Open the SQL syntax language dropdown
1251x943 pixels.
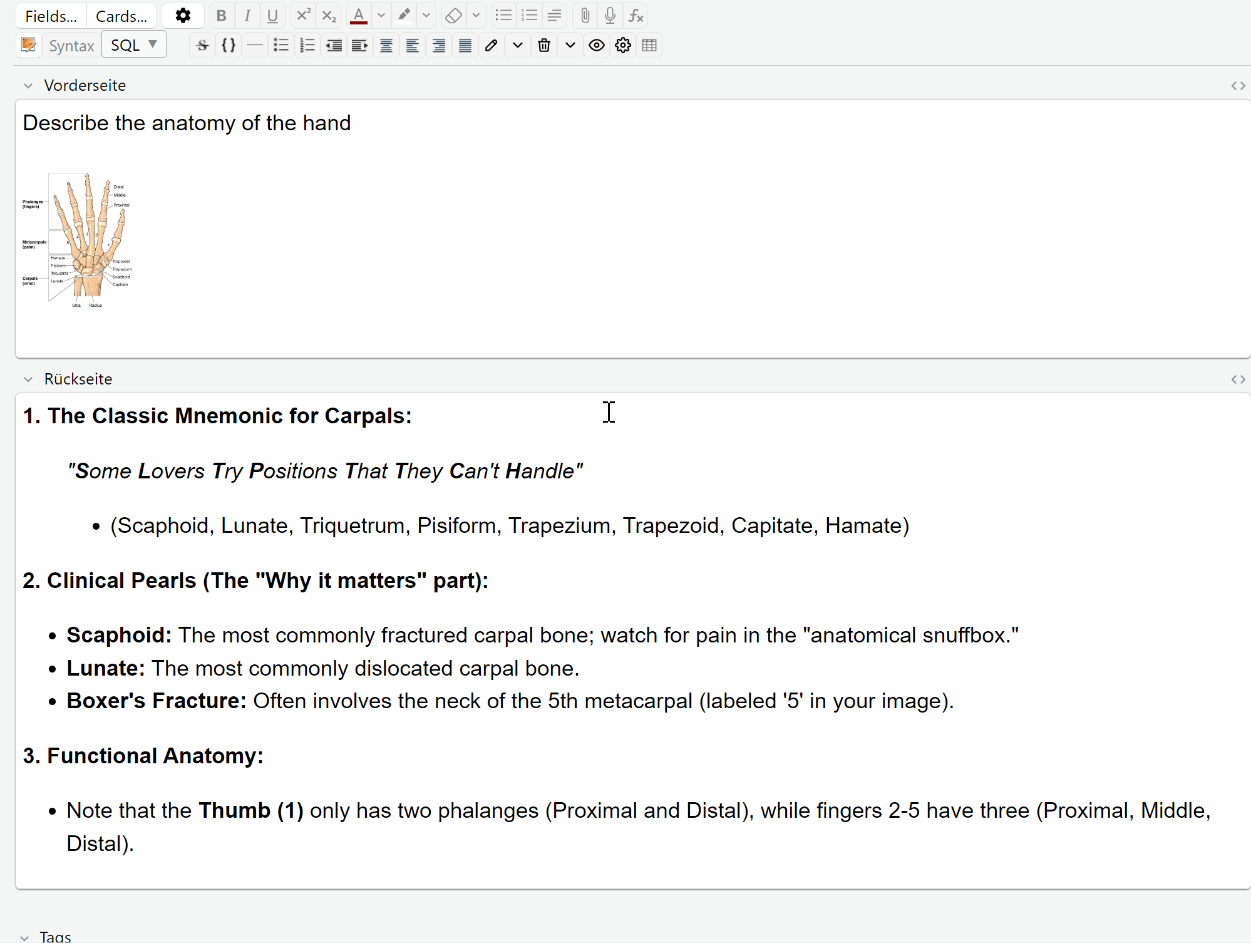click(x=134, y=45)
